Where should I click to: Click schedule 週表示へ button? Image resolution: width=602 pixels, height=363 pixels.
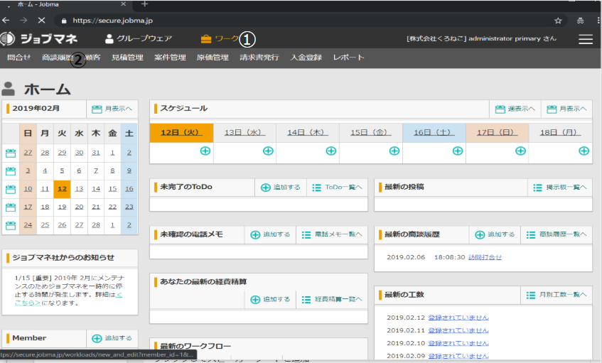point(515,109)
